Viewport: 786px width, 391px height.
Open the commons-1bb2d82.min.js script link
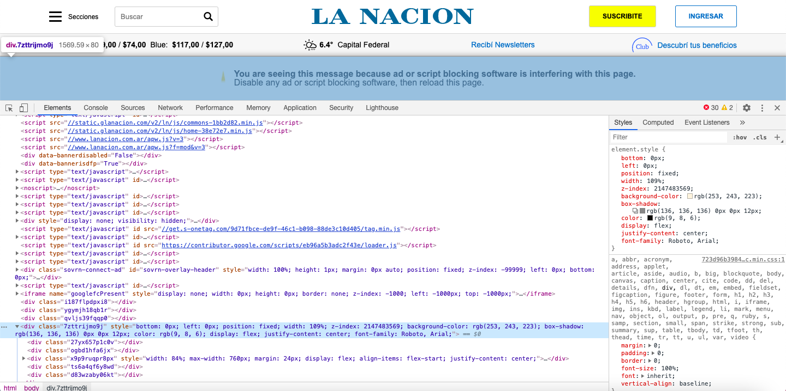[x=165, y=123]
